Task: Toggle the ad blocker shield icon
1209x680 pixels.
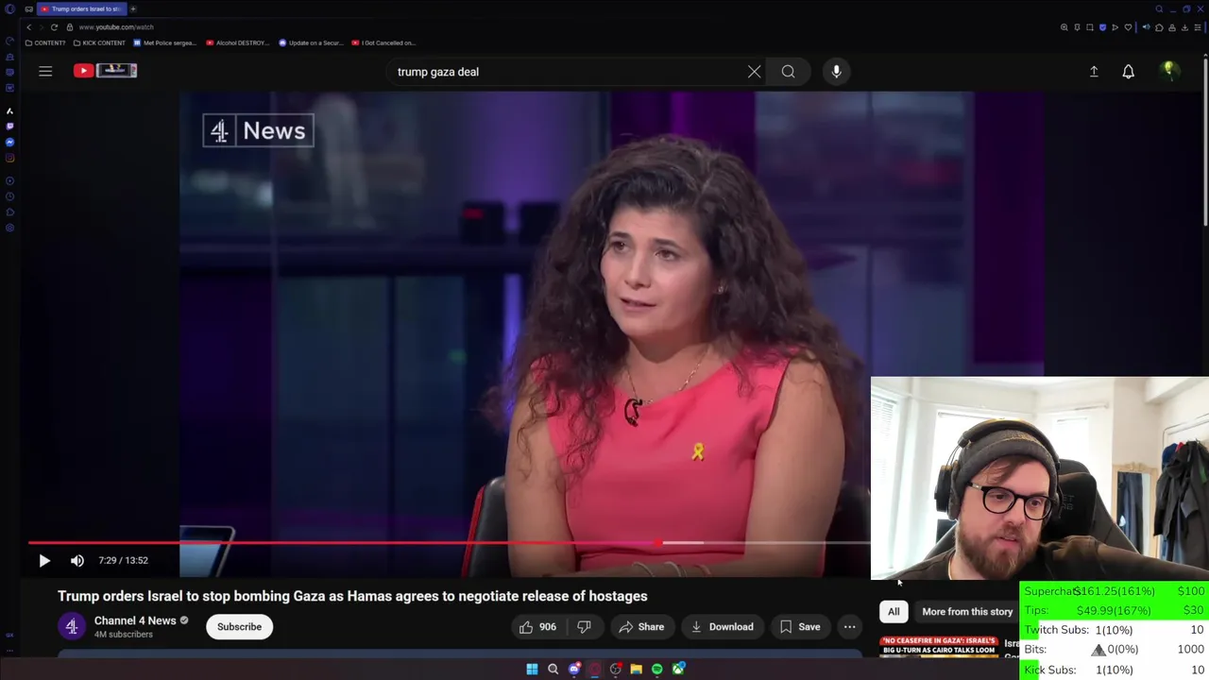Action: click(1102, 27)
